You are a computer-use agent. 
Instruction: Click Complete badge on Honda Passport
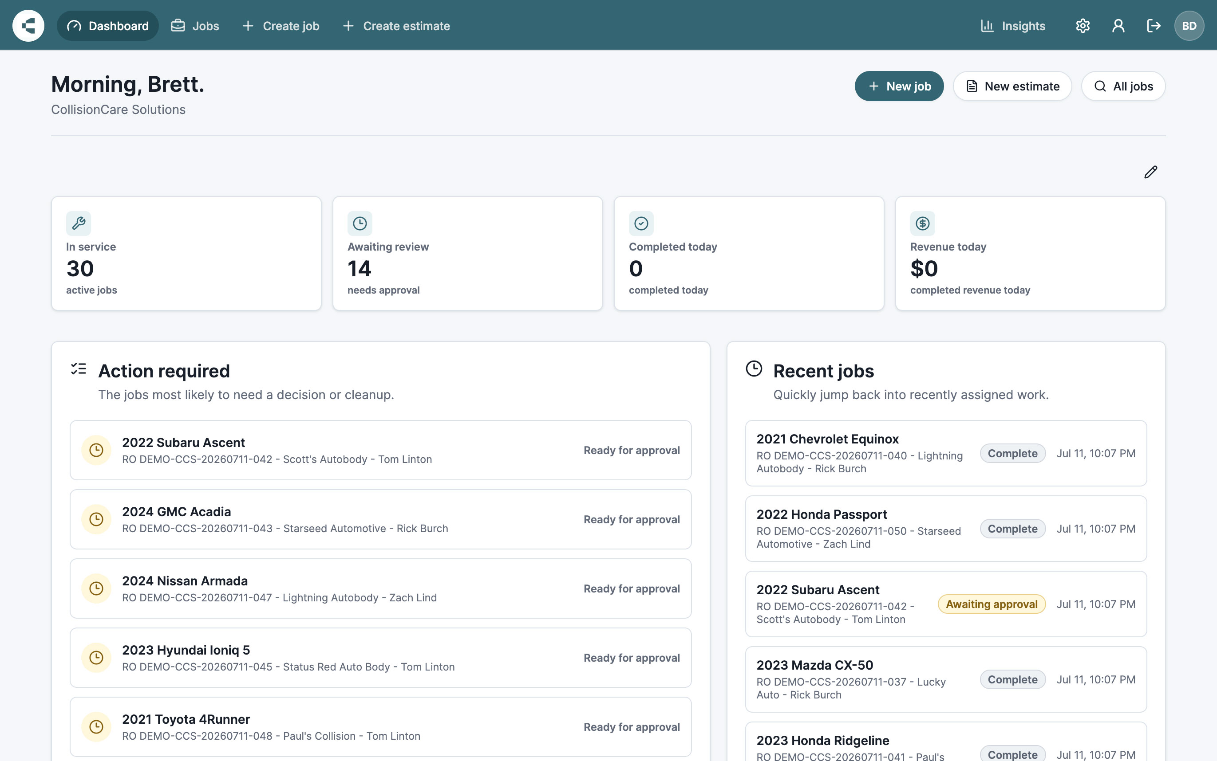click(1012, 529)
